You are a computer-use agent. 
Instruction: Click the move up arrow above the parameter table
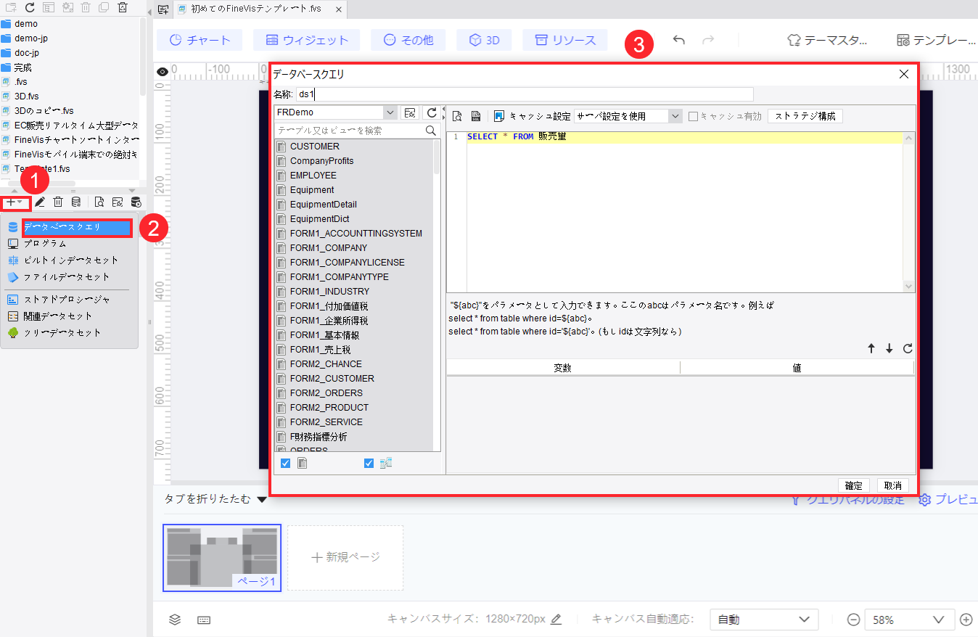871,348
